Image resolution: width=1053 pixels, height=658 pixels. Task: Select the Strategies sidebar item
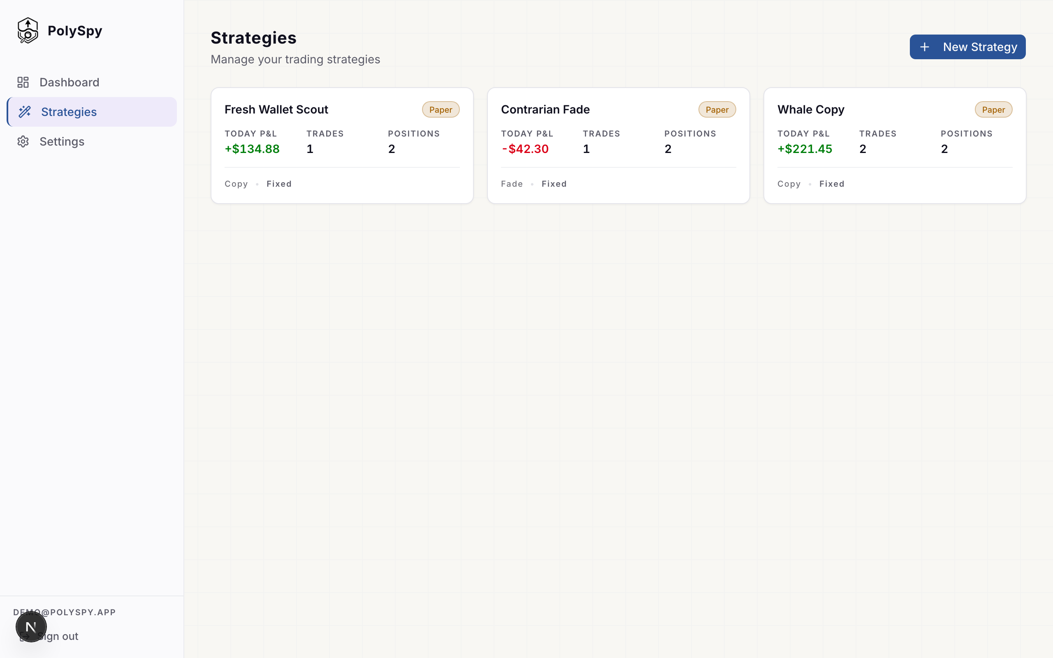click(x=69, y=112)
